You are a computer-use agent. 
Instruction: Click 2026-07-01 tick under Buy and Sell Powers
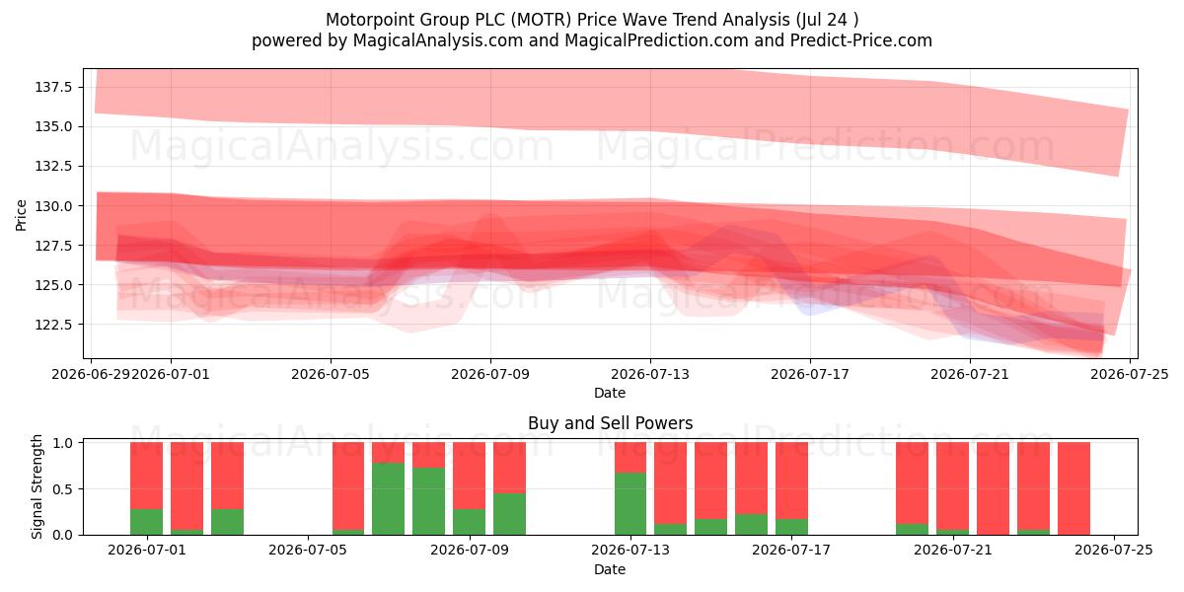coord(146,551)
